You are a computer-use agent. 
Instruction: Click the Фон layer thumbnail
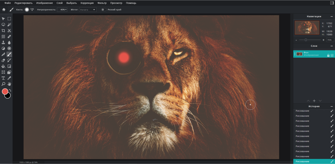coord(300,54)
